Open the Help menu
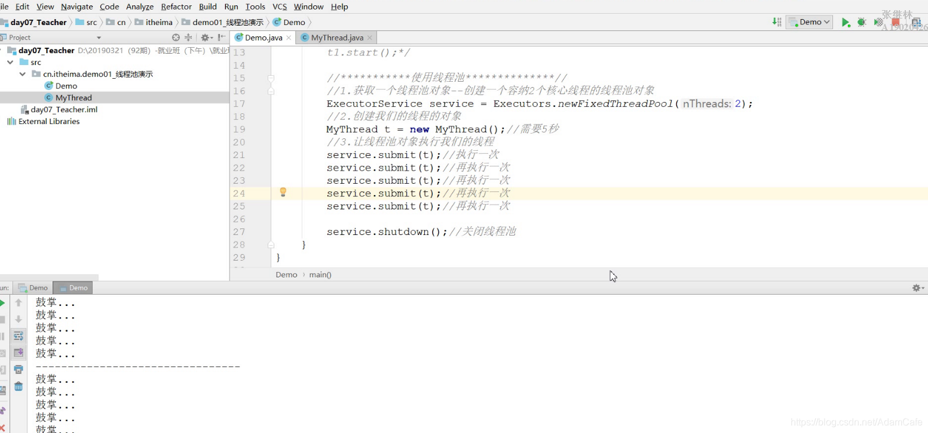Screen dimensions: 928x433 [339, 7]
